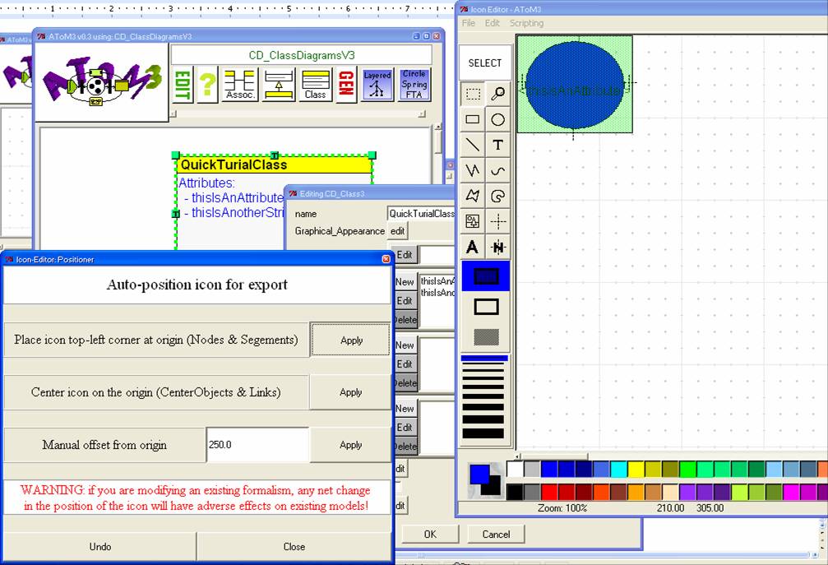Activate the bold T text tool
This screenshot has width=828, height=565.
(497, 145)
